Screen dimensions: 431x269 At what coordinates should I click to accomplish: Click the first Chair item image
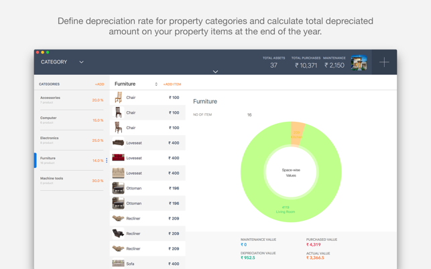pos(118,98)
